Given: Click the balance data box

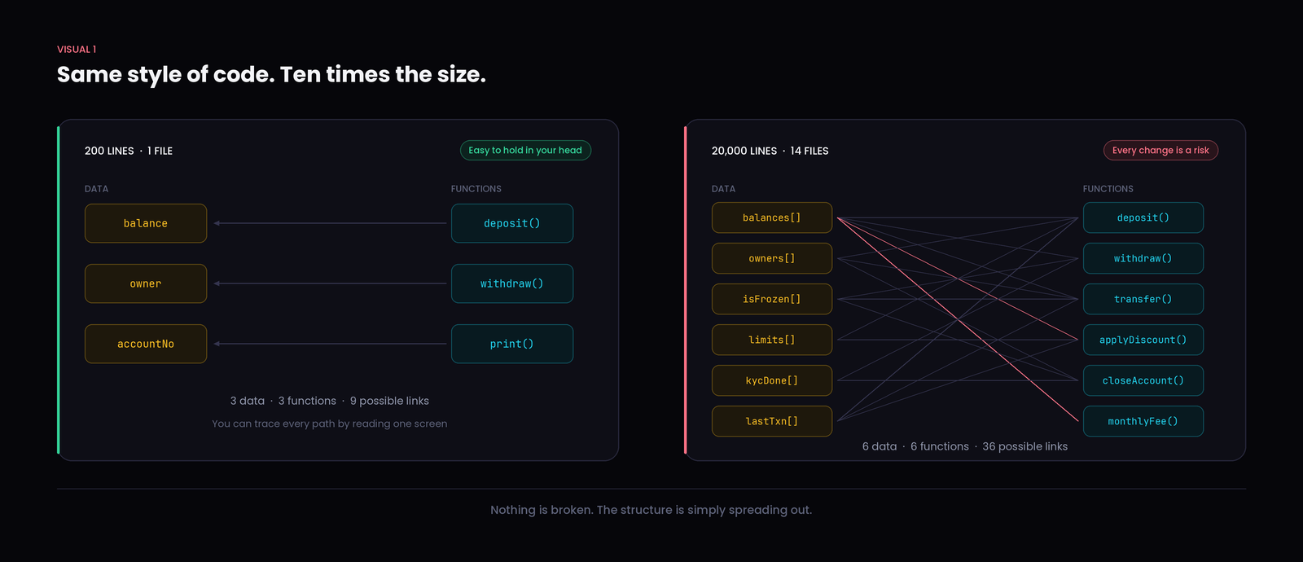Looking at the screenshot, I should (146, 223).
